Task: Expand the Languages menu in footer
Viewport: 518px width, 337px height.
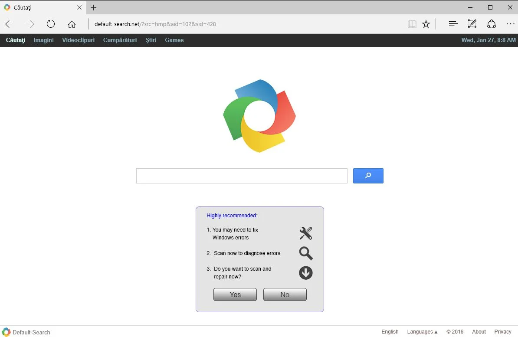Action: (422, 332)
